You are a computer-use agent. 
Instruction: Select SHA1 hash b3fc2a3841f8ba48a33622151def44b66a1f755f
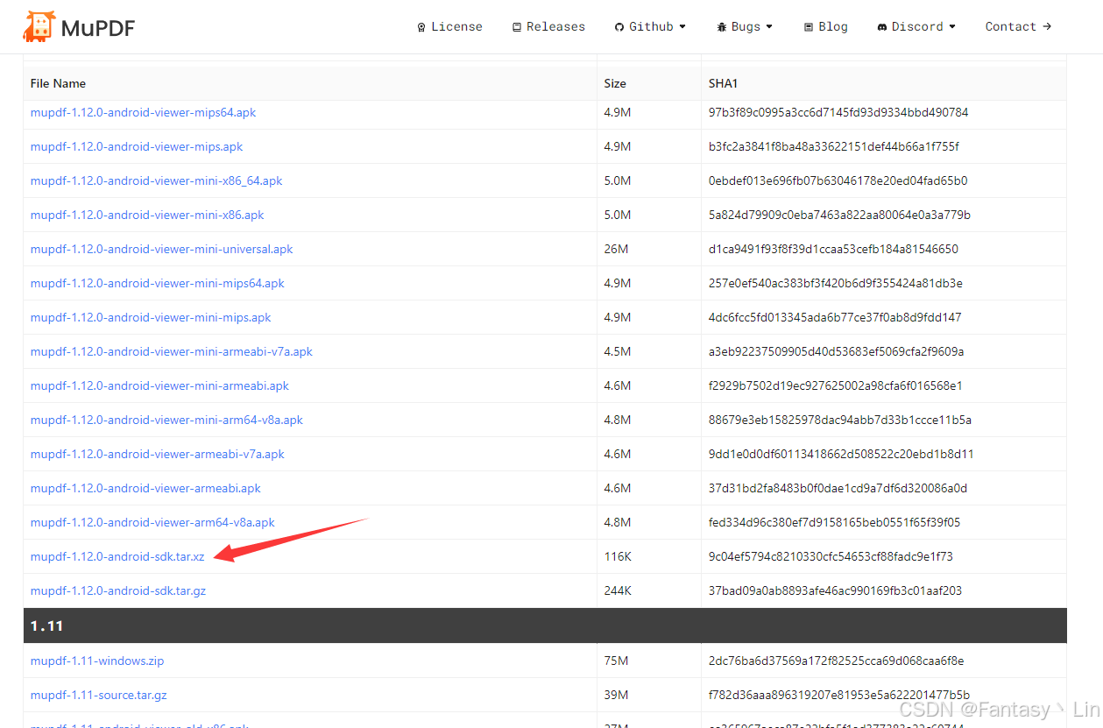(834, 146)
